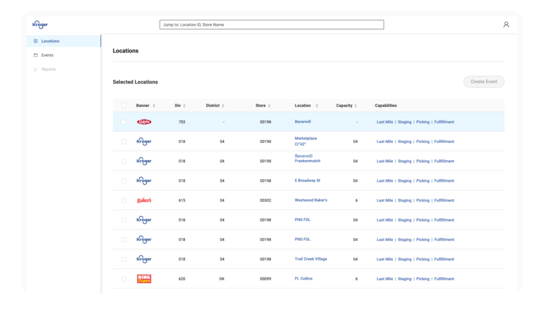Sort by the Store column arrows
Image resolution: width=543 pixels, height=319 pixels.
point(269,106)
